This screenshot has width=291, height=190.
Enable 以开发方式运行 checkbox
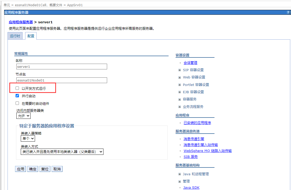click(17, 88)
